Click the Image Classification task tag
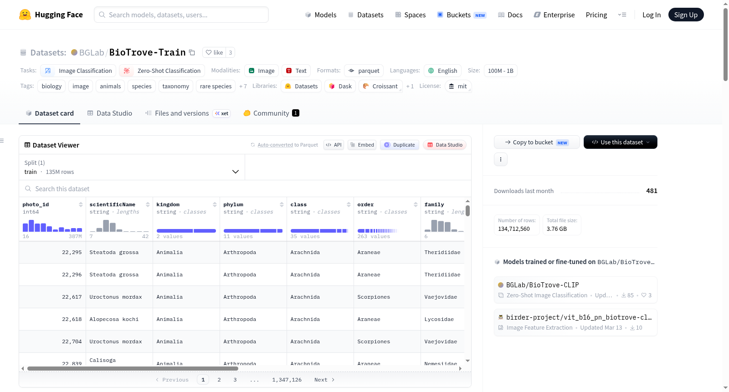729x392 pixels. click(x=78, y=71)
